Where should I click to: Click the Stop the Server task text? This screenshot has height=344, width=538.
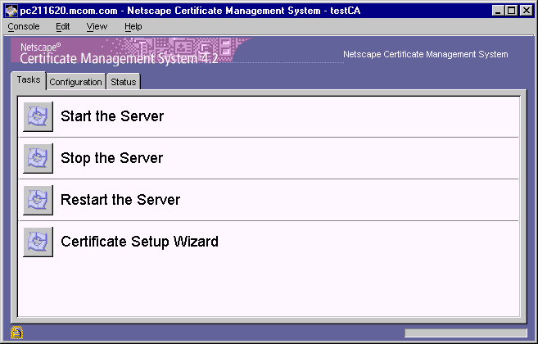pyautogui.click(x=112, y=158)
